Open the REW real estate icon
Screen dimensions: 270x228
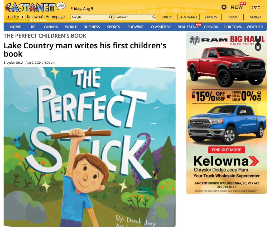coord(224,7)
